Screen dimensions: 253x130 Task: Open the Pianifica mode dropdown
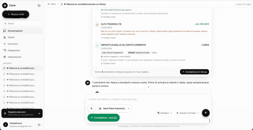(x=164, y=113)
